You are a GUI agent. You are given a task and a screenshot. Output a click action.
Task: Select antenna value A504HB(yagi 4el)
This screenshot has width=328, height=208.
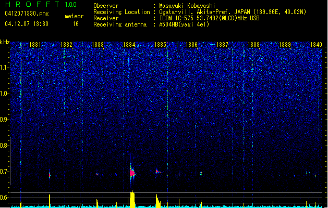click(x=184, y=24)
